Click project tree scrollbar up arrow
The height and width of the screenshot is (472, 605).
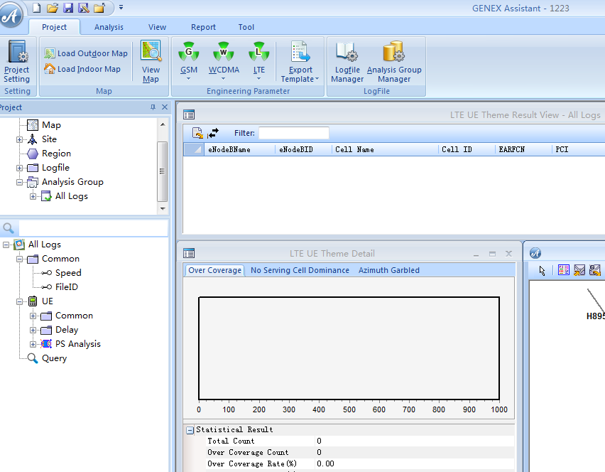click(x=163, y=124)
